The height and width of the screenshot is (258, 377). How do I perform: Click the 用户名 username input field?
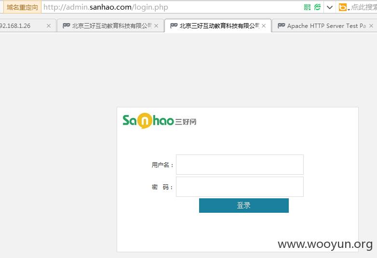click(x=240, y=165)
